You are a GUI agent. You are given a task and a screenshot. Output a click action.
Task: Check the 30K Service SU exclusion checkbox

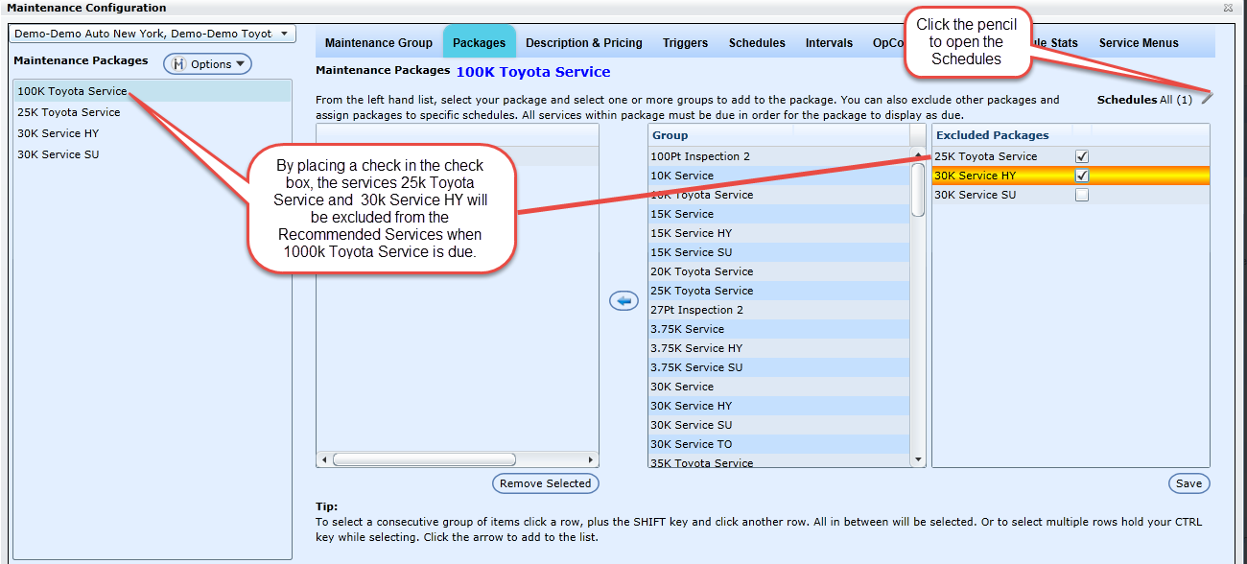click(x=1082, y=195)
